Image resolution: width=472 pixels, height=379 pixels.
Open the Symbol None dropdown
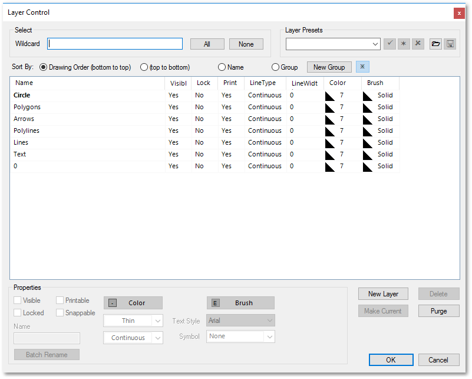(x=270, y=336)
